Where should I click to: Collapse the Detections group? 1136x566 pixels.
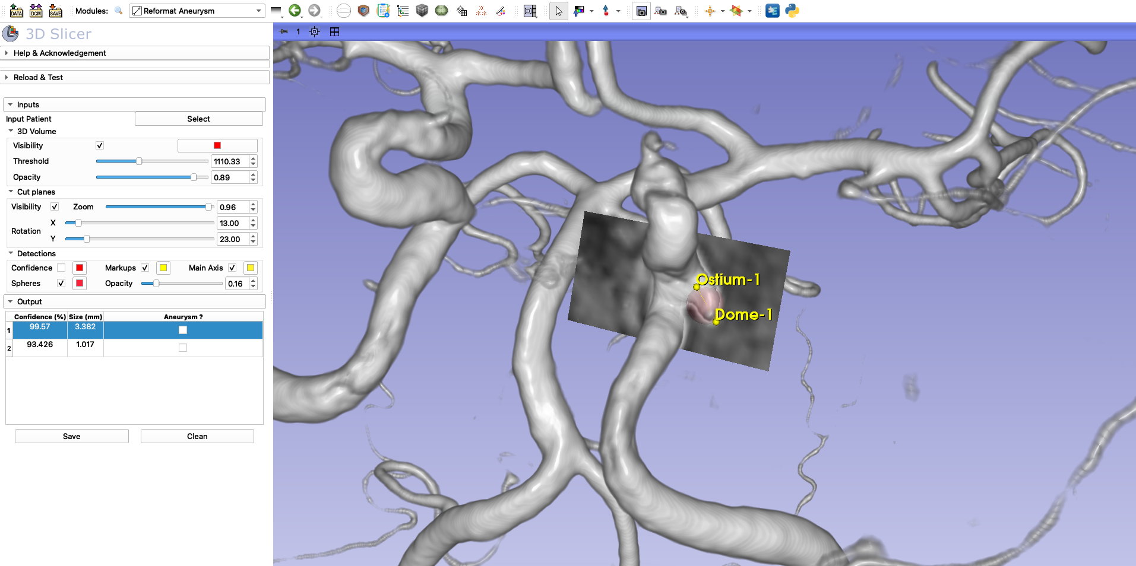point(11,253)
